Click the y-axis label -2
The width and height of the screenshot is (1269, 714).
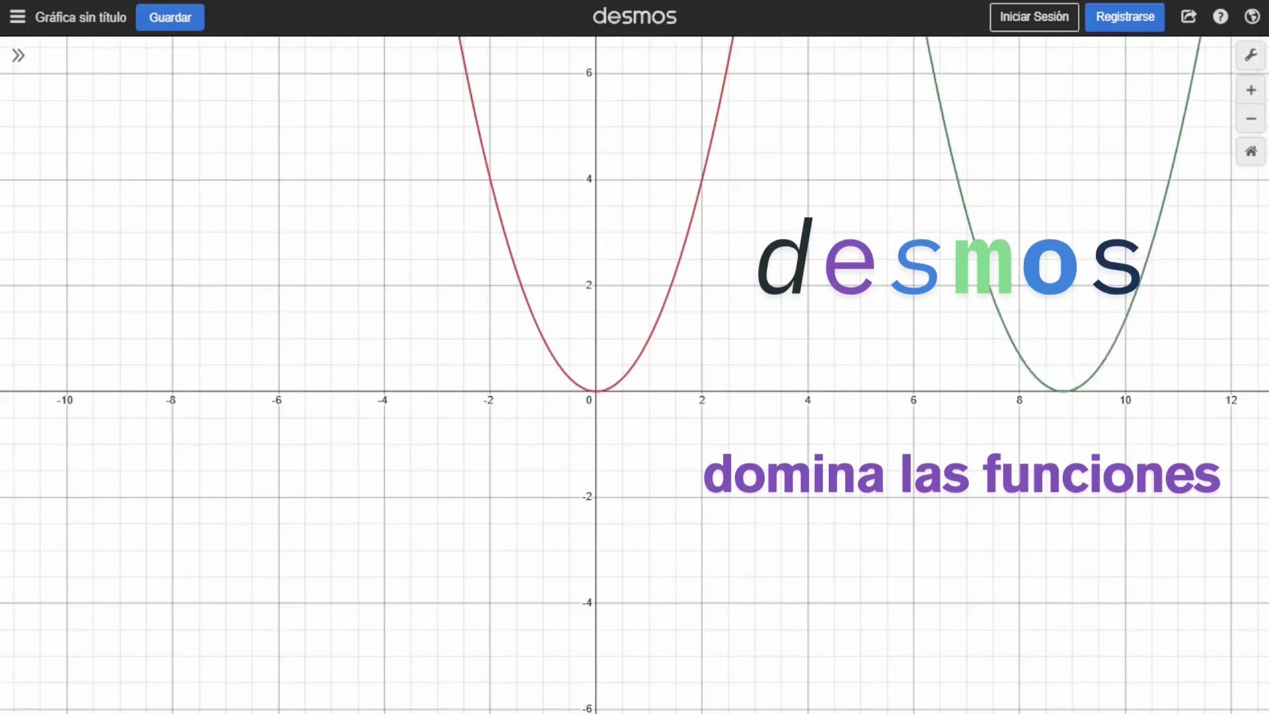pyautogui.click(x=587, y=496)
